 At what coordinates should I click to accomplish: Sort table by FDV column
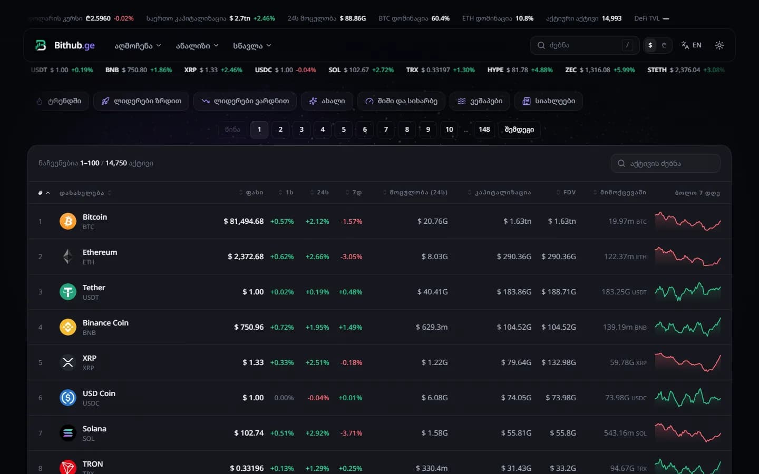566,193
